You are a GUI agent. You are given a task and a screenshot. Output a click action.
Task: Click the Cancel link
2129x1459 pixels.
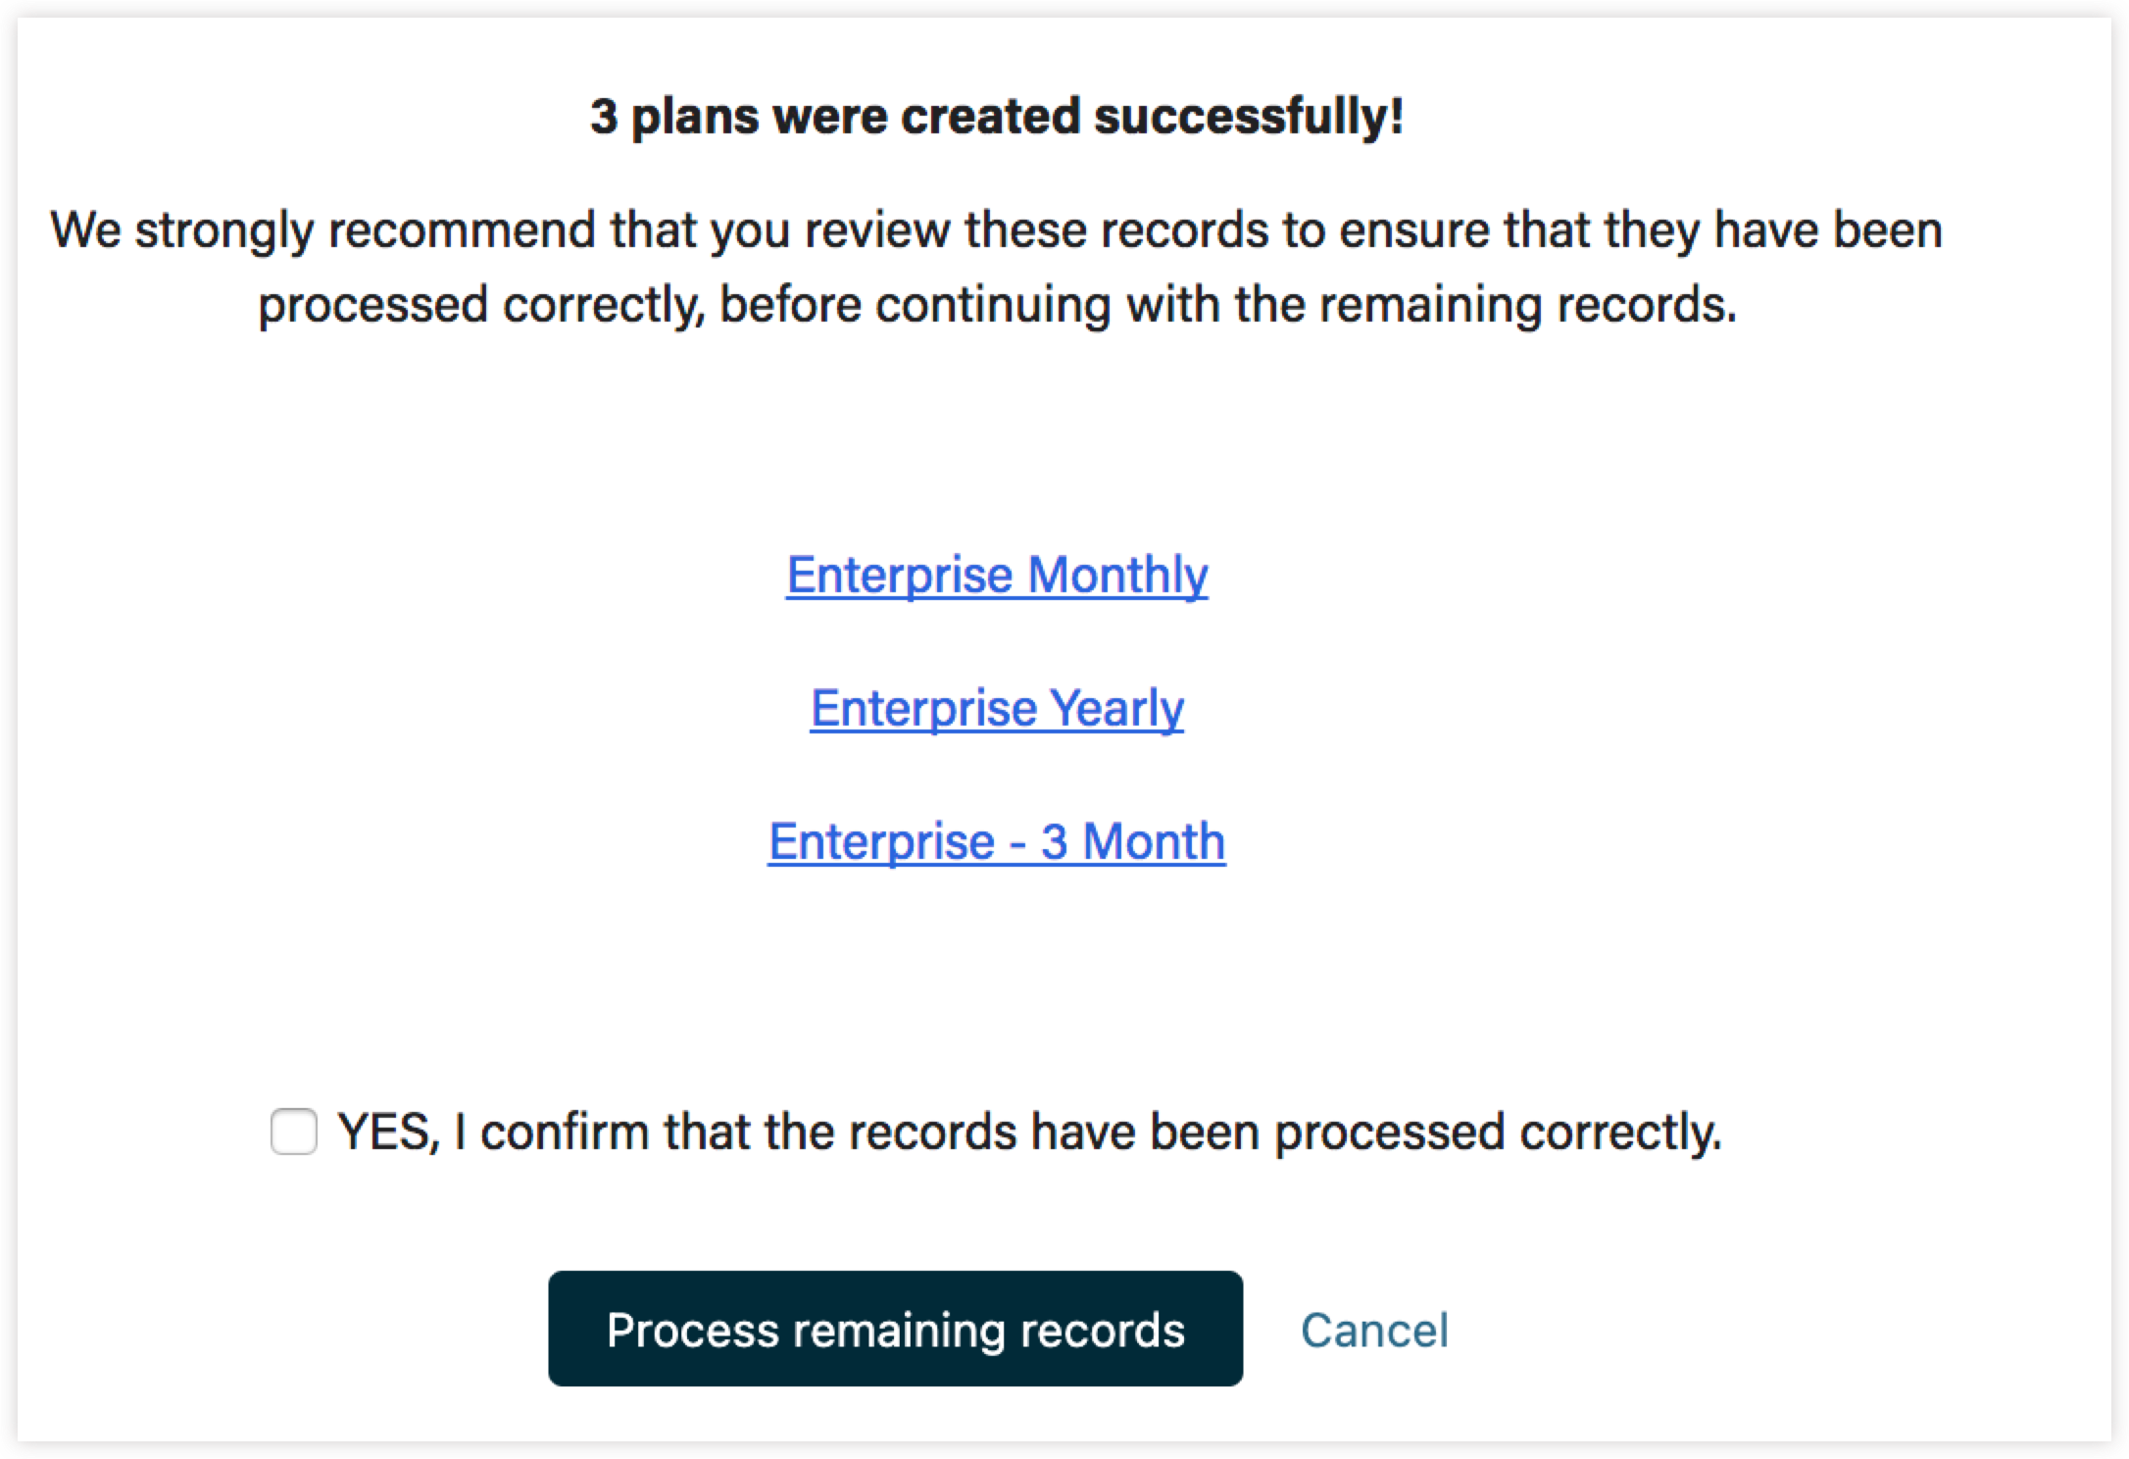[1374, 1331]
